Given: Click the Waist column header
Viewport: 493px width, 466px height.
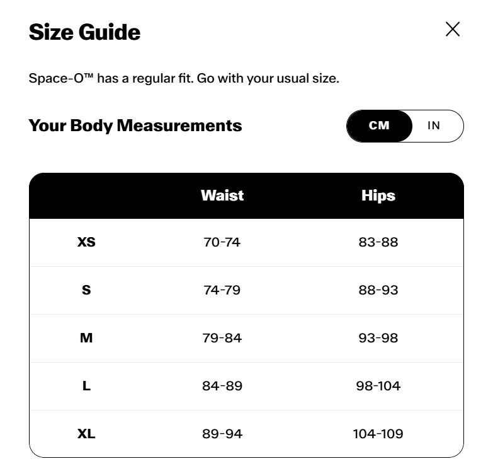Looking at the screenshot, I should pos(222,195).
